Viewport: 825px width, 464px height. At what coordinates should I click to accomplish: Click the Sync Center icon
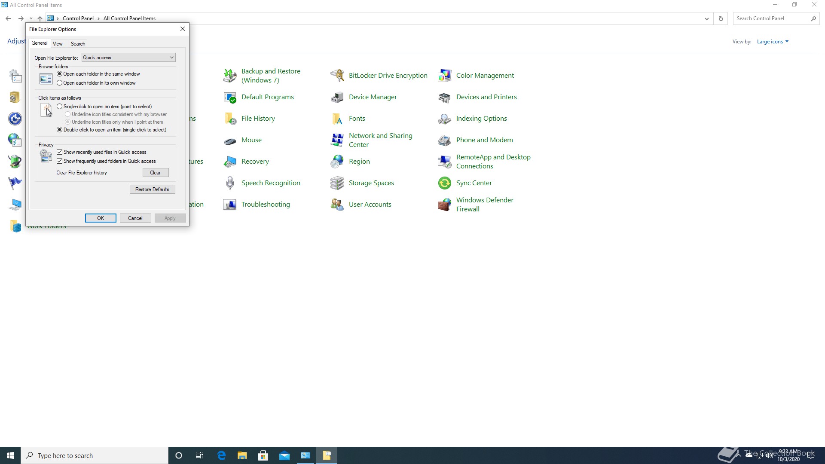[x=444, y=183]
